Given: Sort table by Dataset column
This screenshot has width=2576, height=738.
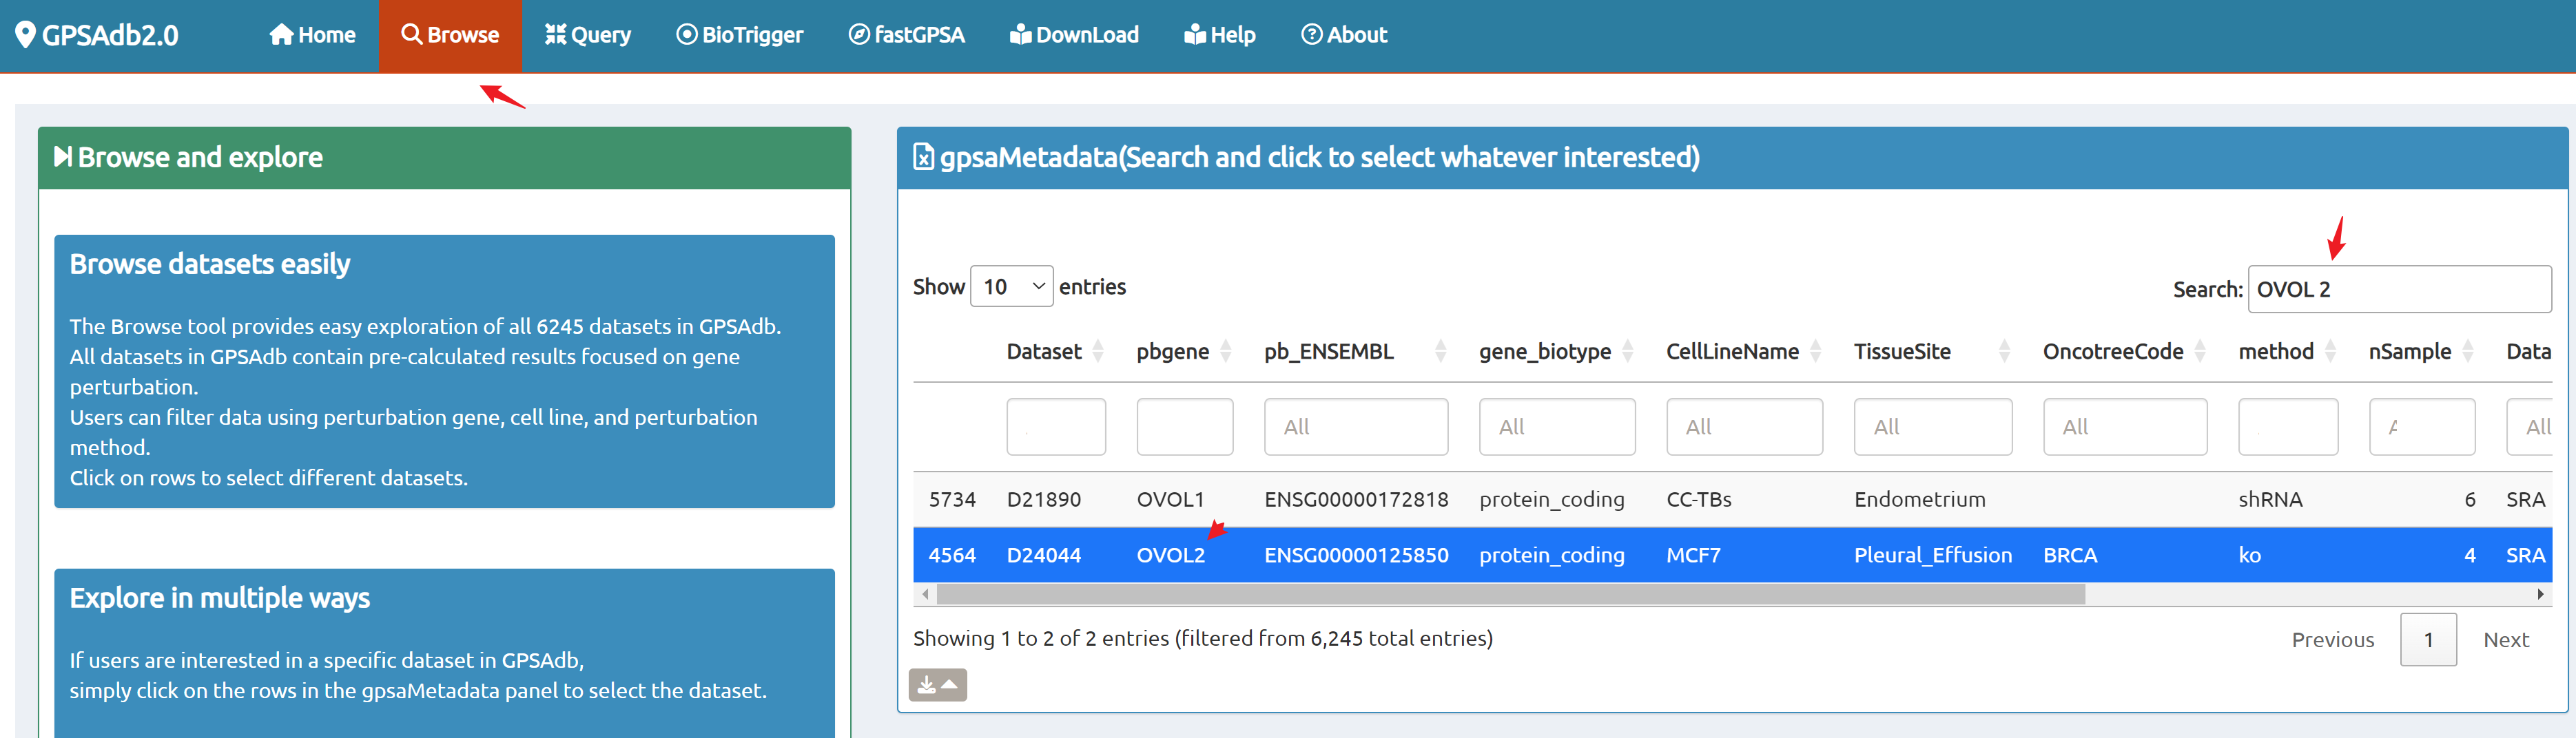Looking at the screenshot, I should [x=1054, y=352].
